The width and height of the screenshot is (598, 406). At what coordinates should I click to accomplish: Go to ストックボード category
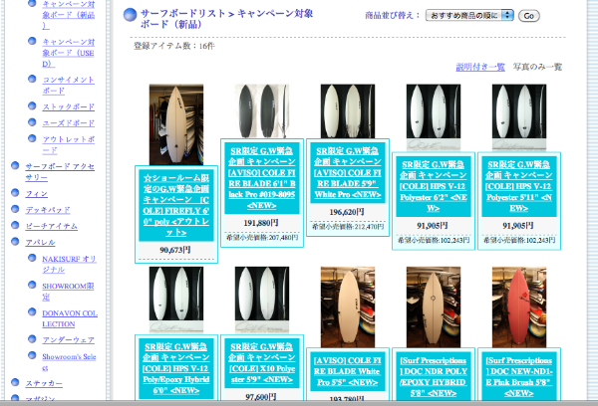click(68, 106)
